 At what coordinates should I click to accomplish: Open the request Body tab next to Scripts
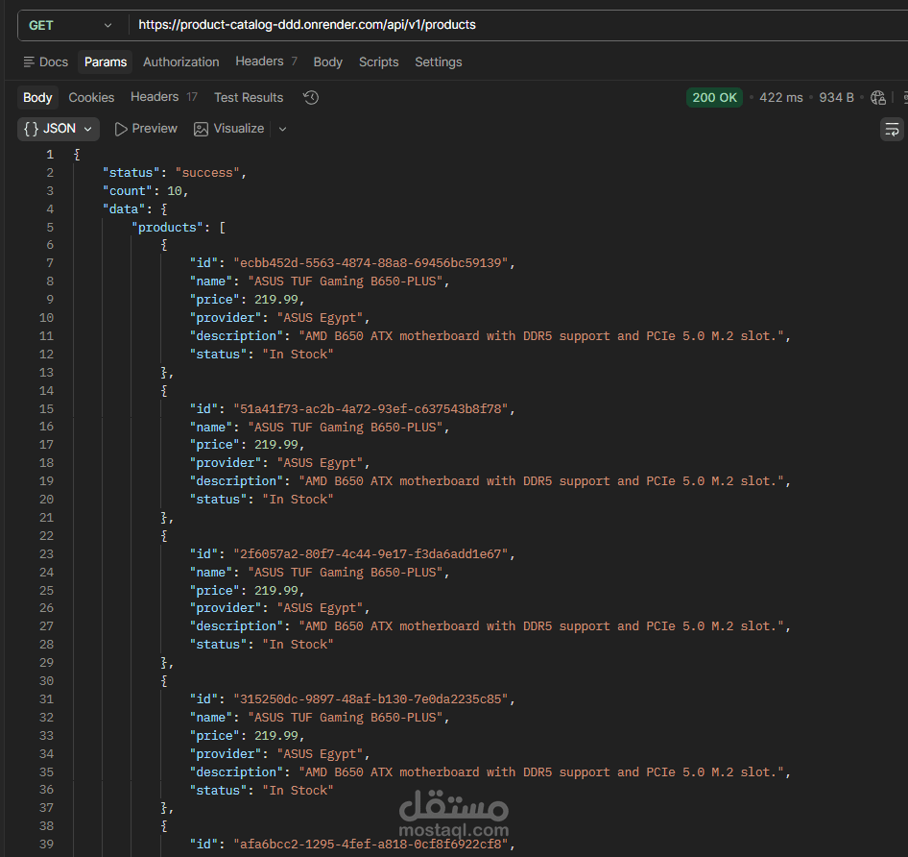(327, 62)
